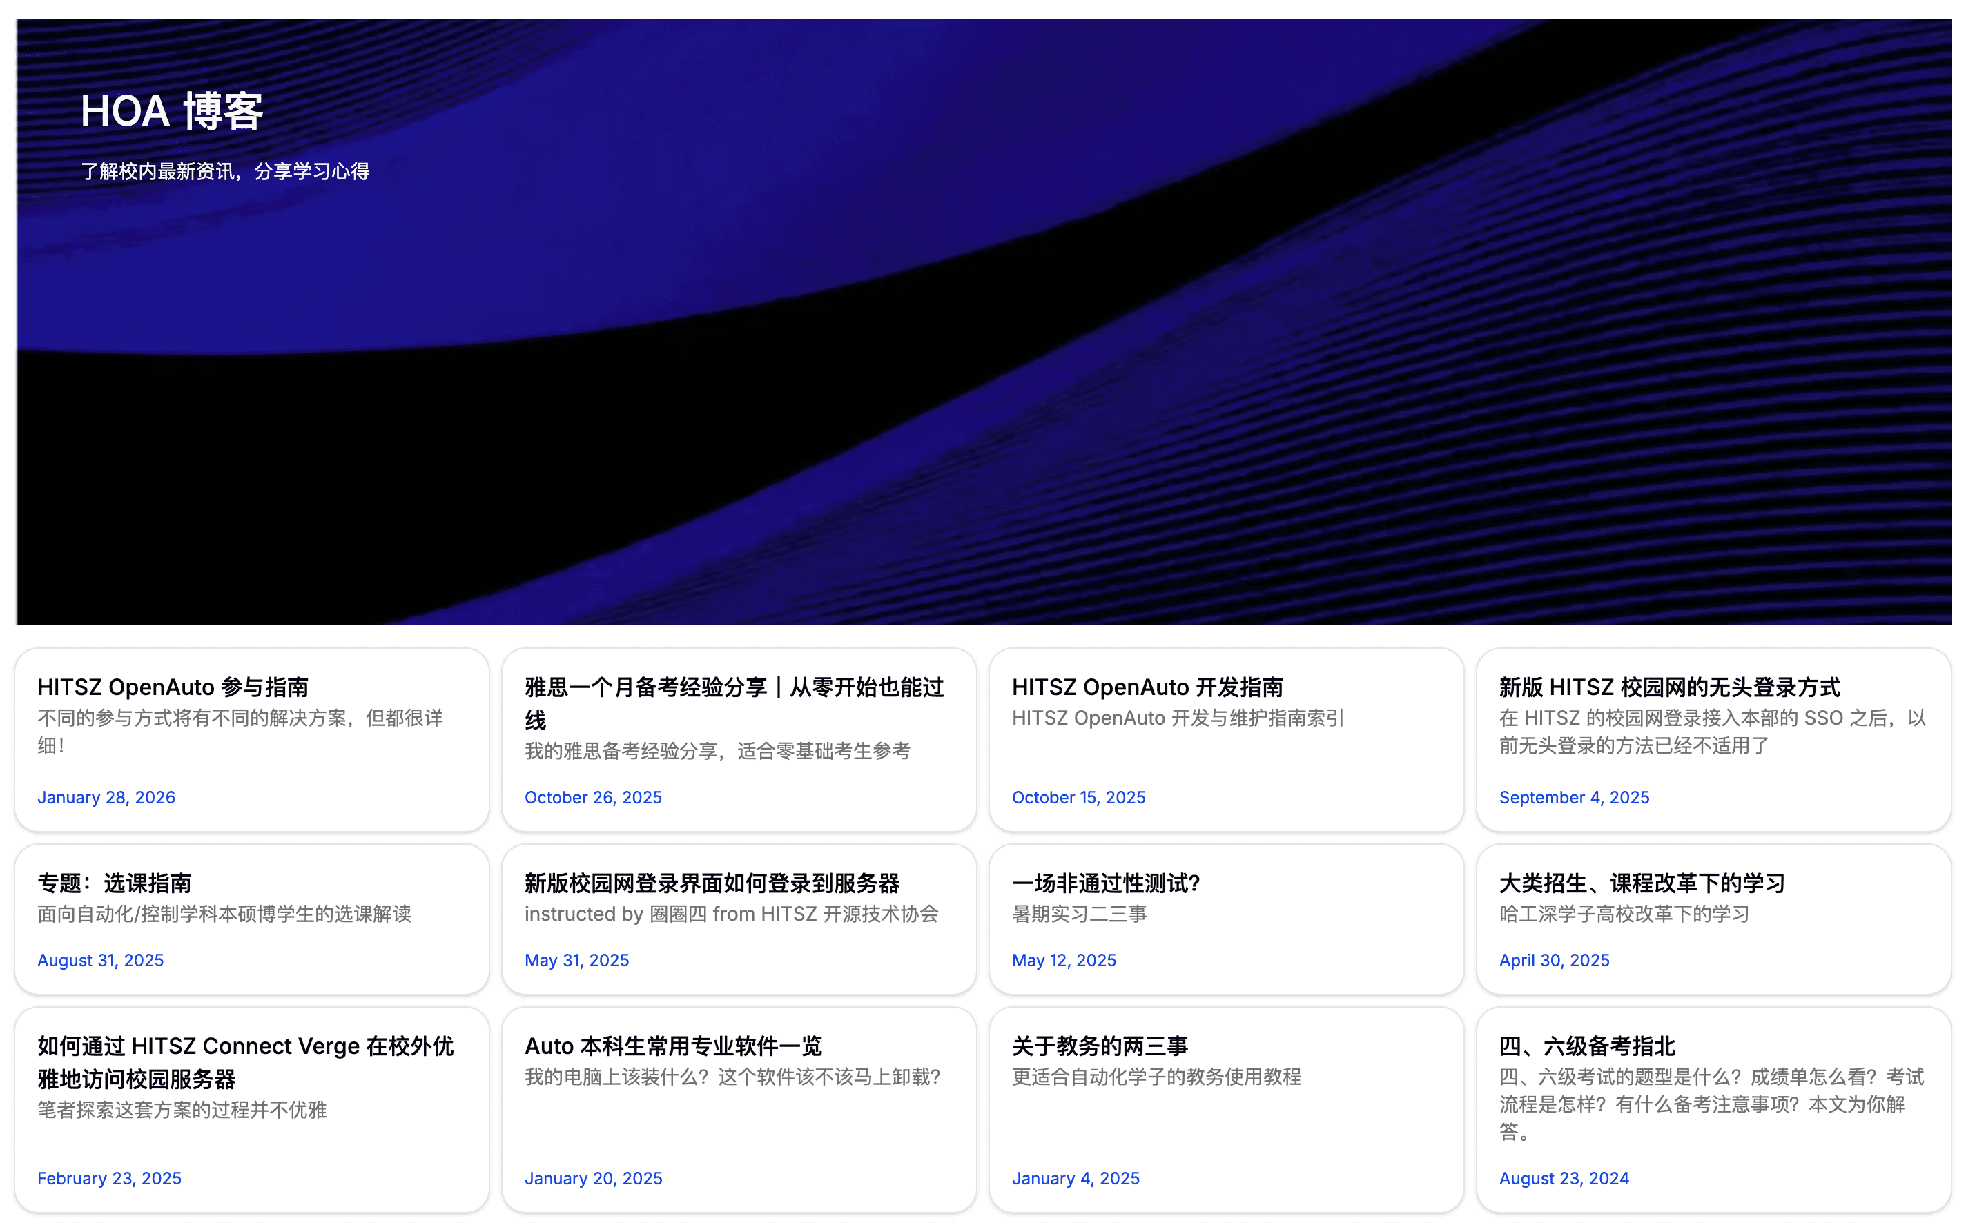Click the date 'February 23, 2025'
This screenshot has width=1966, height=1223.
tap(109, 1177)
